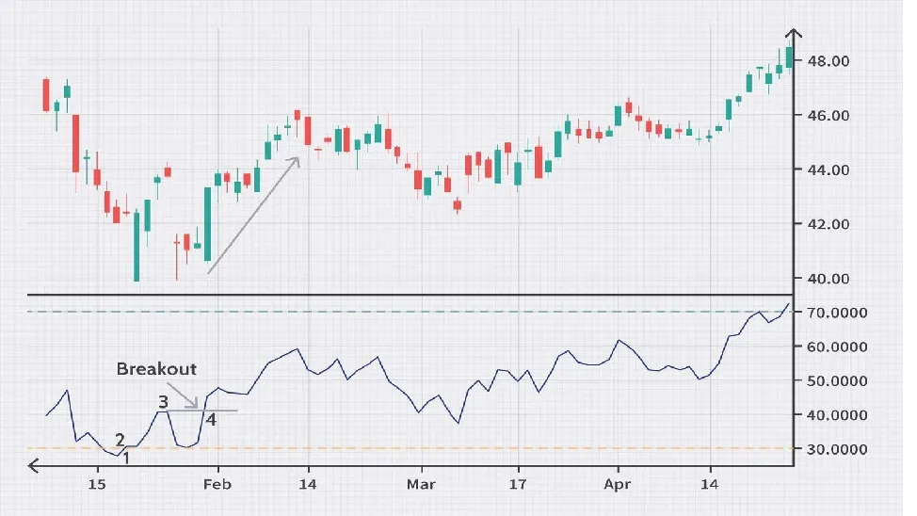Click the 14 date label following Apr
Image resolution: width=917 pixels, height=516 pixels.
tap(709, 484)
